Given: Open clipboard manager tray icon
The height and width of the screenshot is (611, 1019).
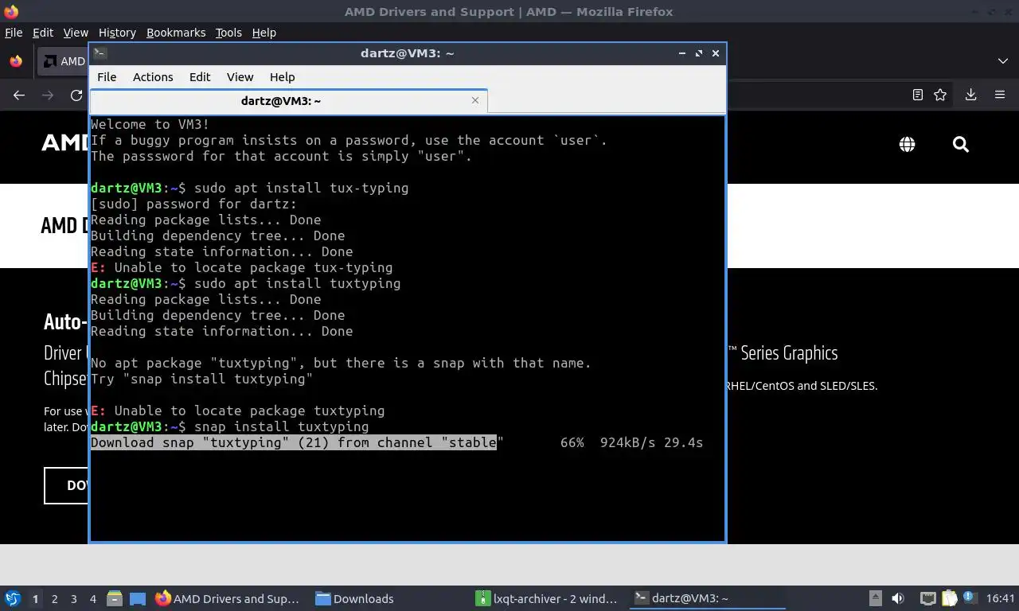Looking at the screenshot, I should [x=950, y=598].
